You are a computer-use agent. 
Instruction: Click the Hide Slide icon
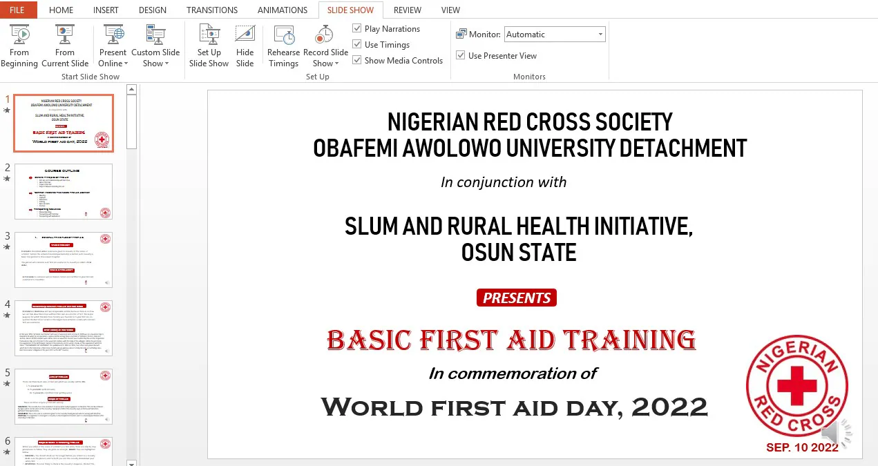pos(245,35)
